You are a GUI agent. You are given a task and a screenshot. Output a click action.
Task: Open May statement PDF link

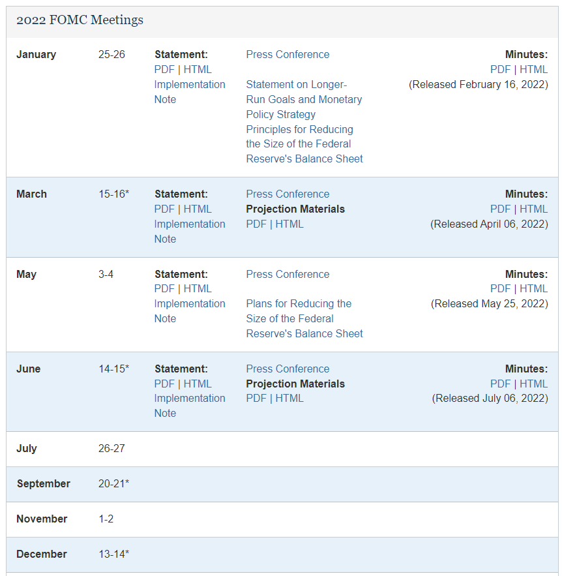[x=164, y=289]
